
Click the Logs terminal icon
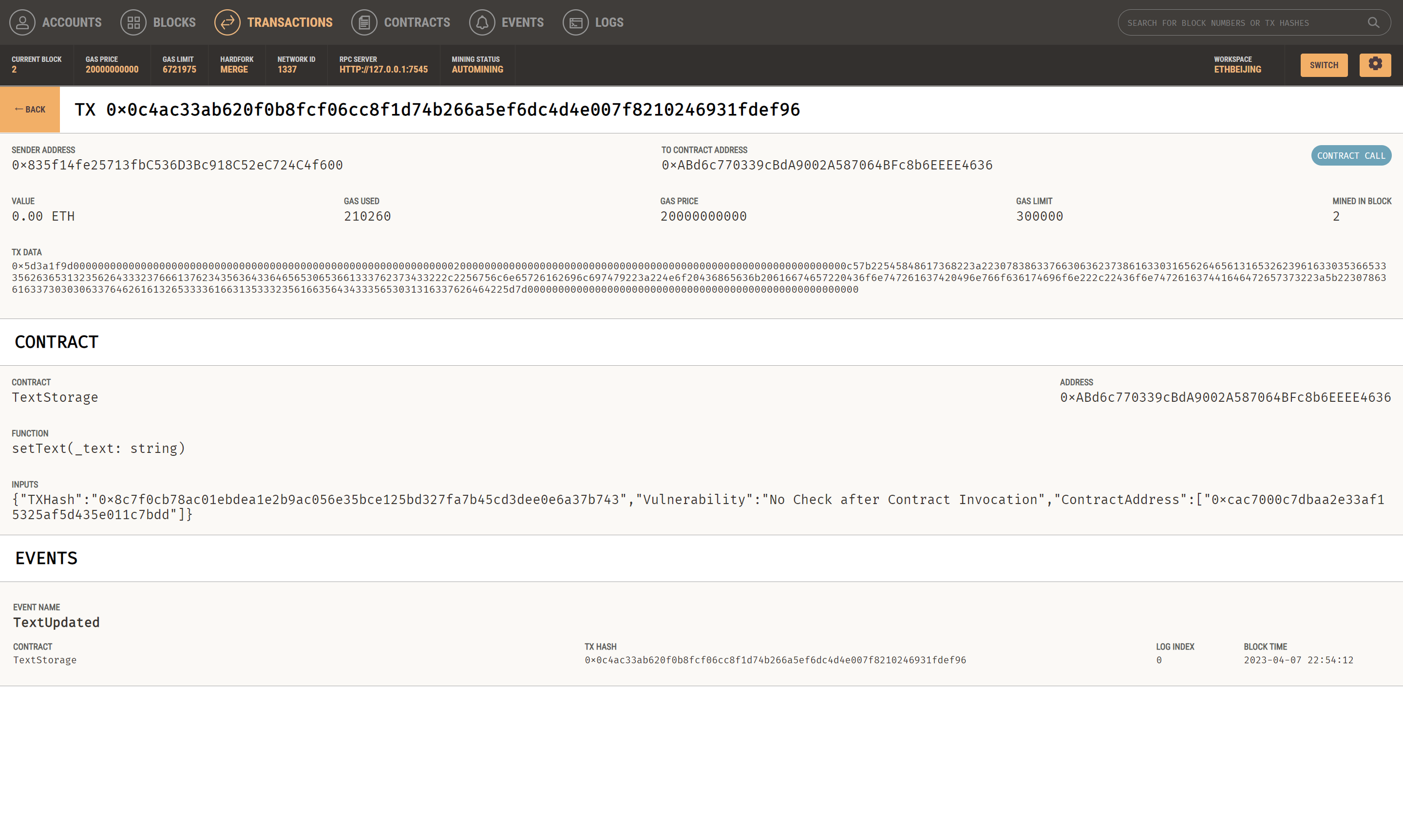coord(575,22)
